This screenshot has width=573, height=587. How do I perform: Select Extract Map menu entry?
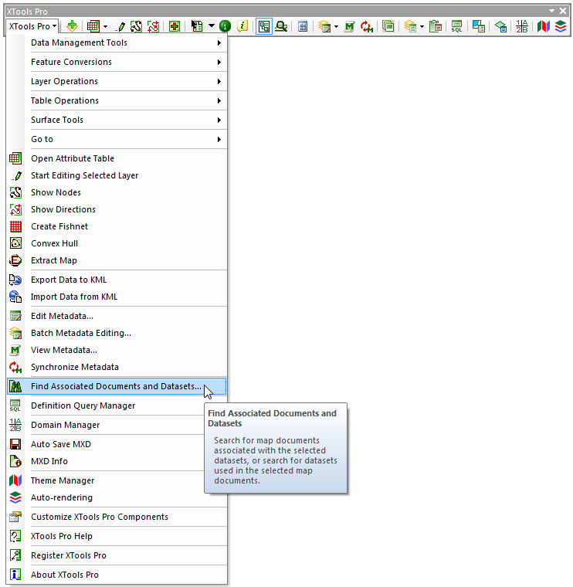(x=117, y=260)
